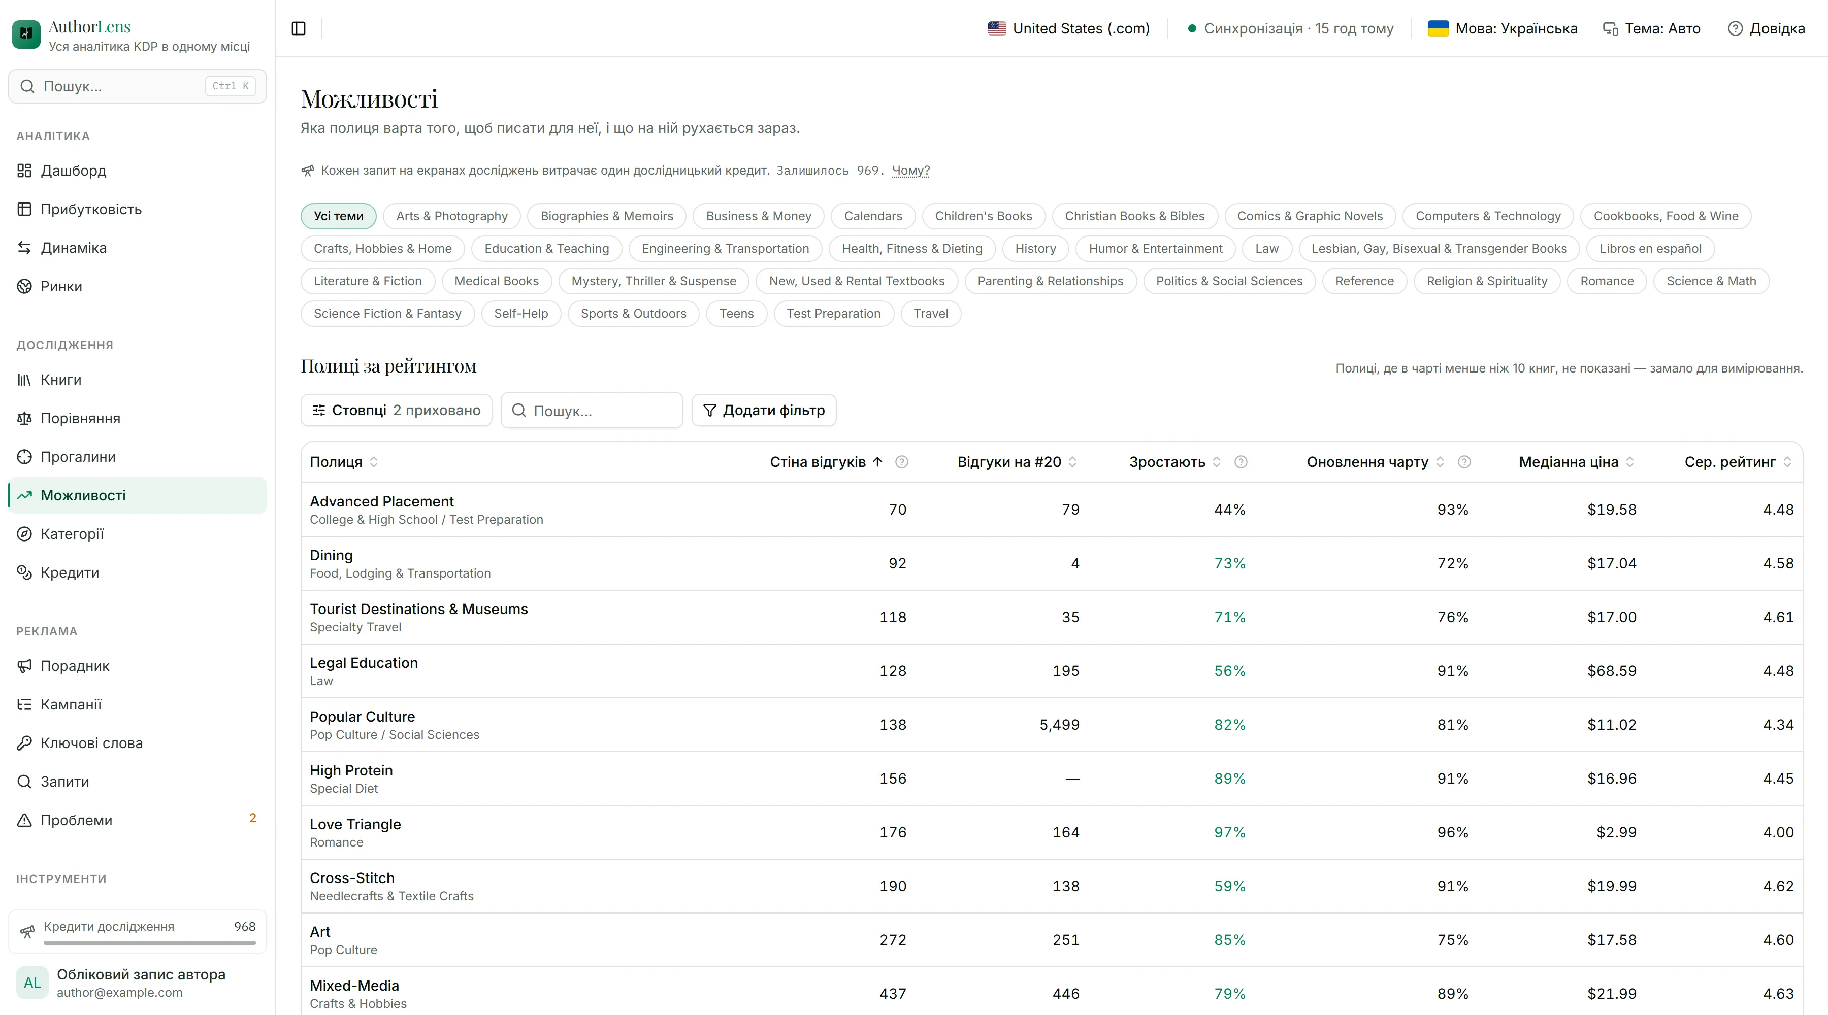Image resolution: width=1828 pixels, height=1015 pixels.
Task: Click the help icon next to Оновлення чарту
Action: point(1464,462)
